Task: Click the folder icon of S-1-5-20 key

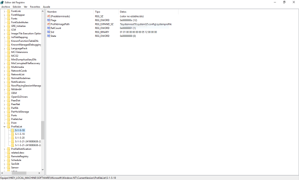Action: 12,138
